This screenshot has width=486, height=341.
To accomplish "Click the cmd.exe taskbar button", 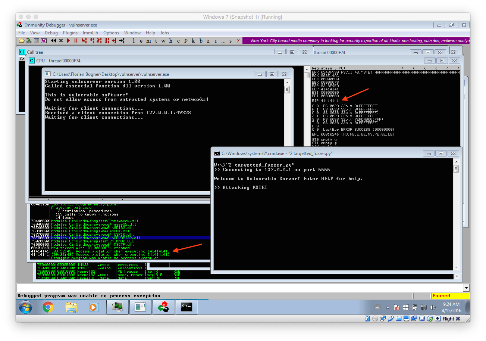I will pyautogui.click(x=186, y=307).
